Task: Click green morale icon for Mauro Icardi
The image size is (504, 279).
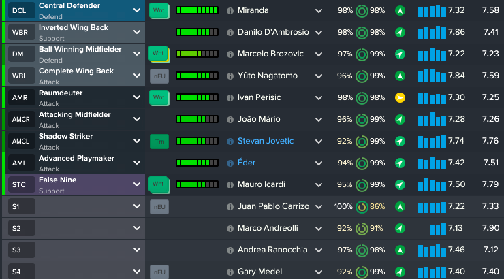Action: 400,185
